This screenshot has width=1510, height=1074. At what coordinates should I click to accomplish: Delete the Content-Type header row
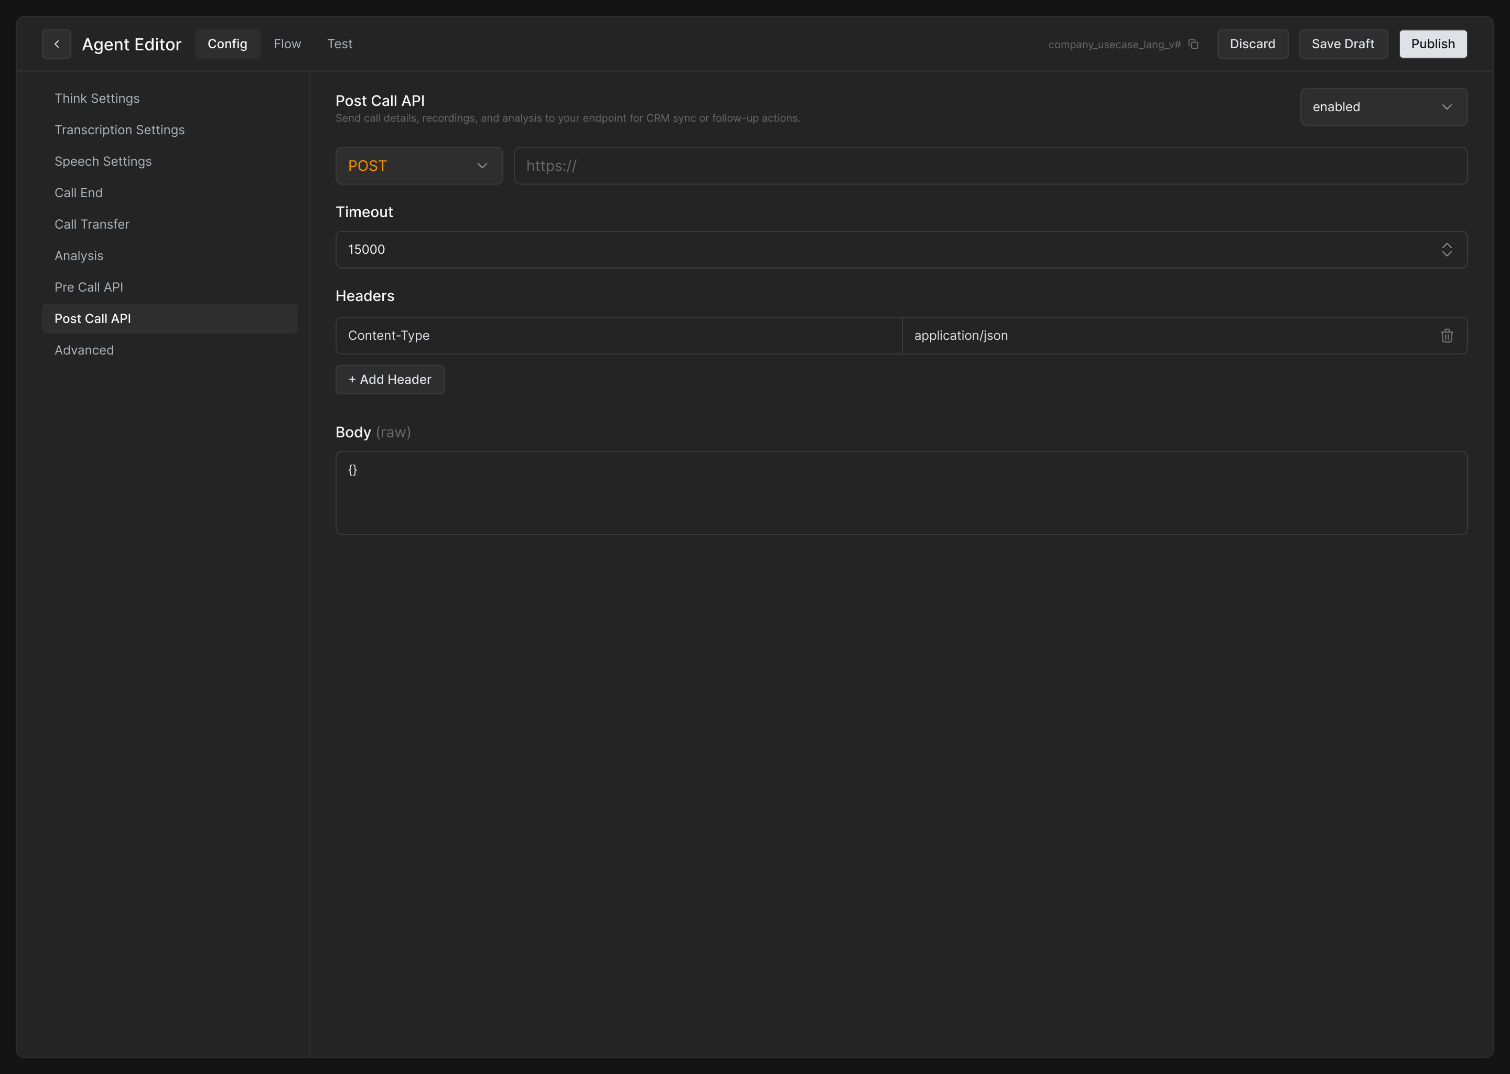coord(1447,336)
